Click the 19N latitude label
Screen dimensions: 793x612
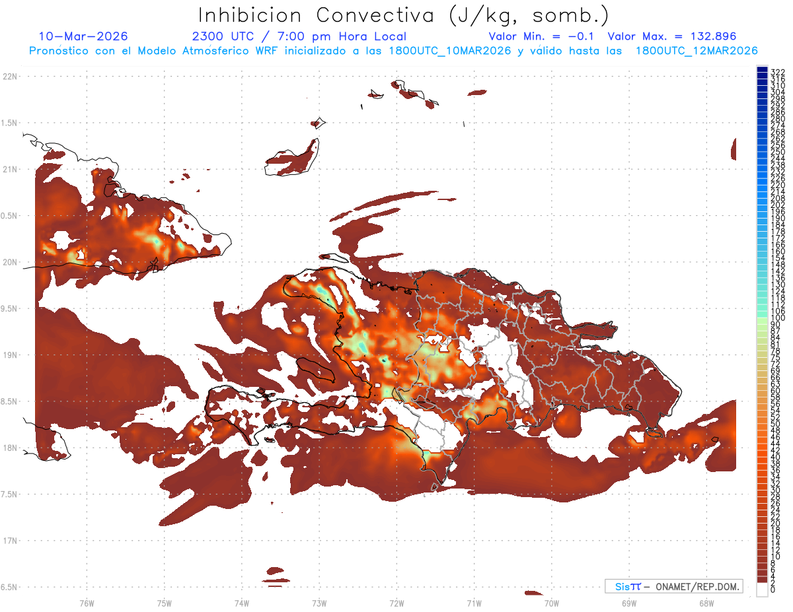11,355
